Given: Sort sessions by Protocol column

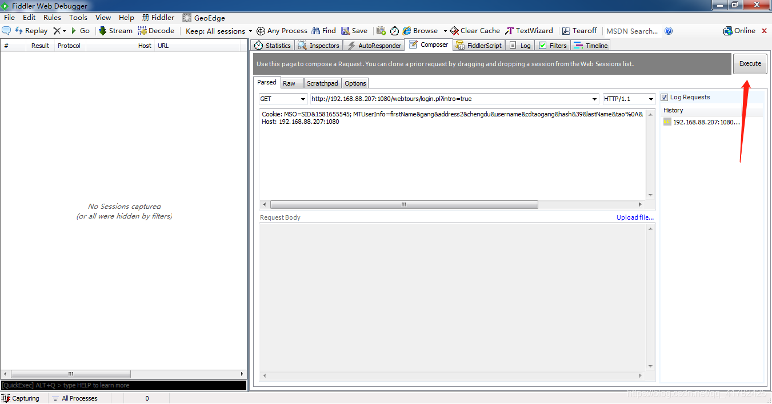Looking at the screenshot, I should tap(69, 46).
